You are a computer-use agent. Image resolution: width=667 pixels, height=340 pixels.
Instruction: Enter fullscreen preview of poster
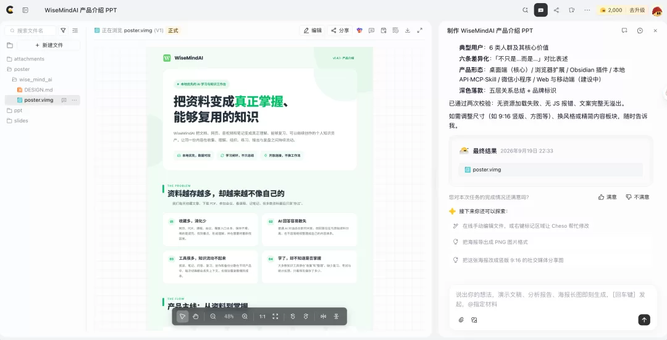click(x=420, y=30)
